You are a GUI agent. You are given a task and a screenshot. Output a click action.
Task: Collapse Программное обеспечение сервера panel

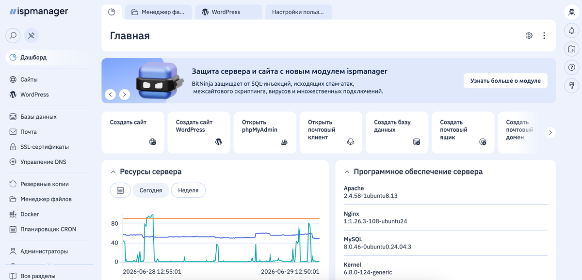347,172
